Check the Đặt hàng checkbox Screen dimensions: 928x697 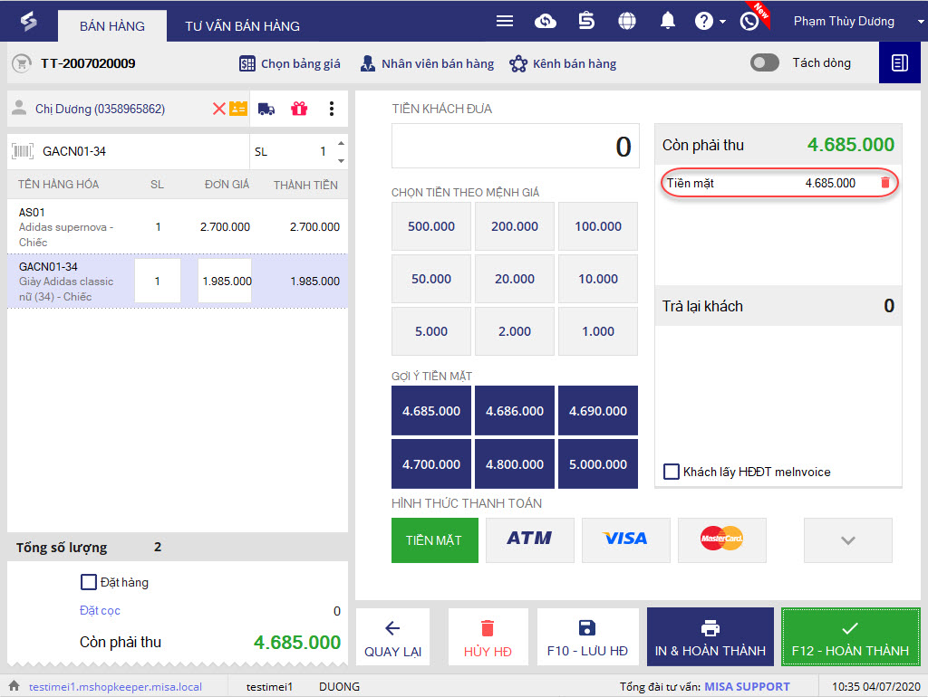(88, 582)
